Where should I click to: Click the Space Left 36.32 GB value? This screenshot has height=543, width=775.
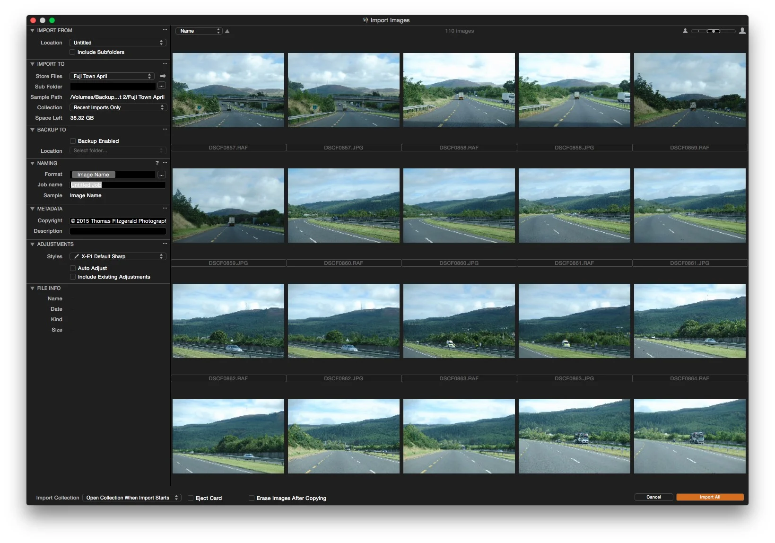[x=82, y=118]
